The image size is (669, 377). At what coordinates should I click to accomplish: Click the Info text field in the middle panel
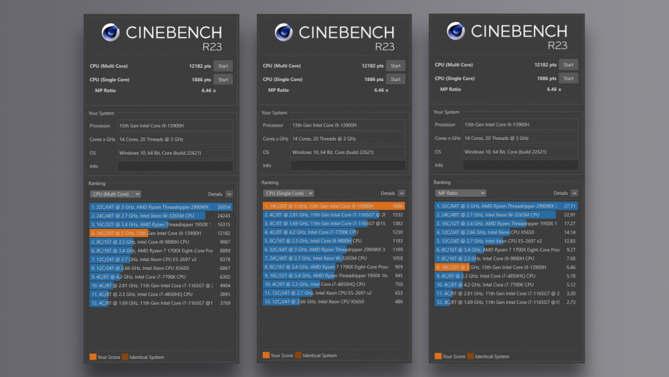[x=348, y=165]
